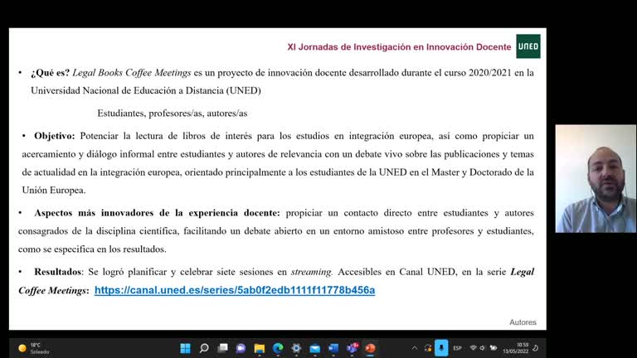637x358 pixels.
Task: Expand the hidden system tray icons chevron
Action: (x=415, y=348)
